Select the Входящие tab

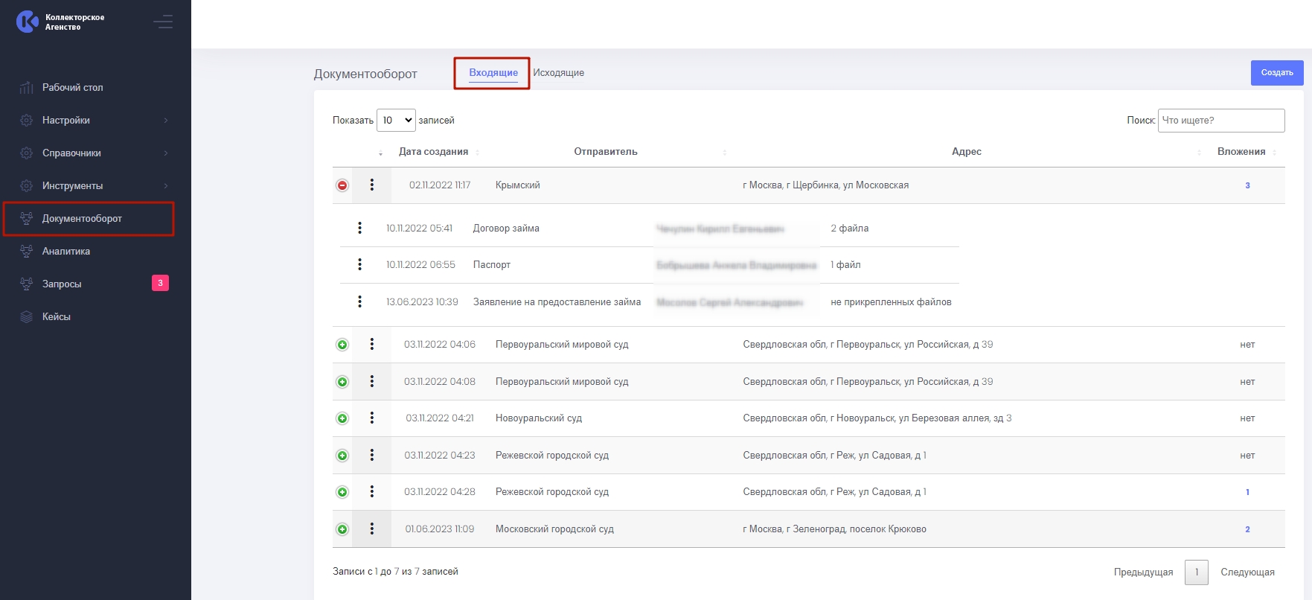point(493,73)
